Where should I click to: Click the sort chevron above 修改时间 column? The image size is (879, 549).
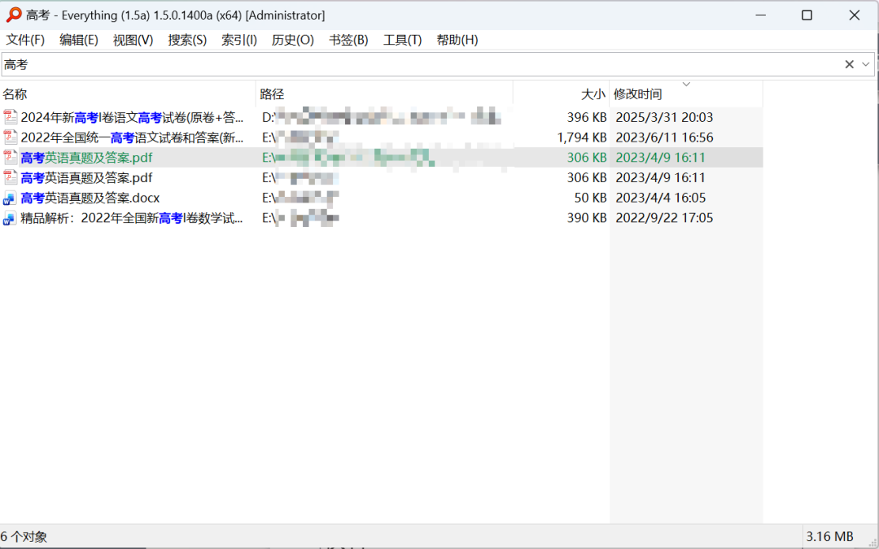coord(686,84)
